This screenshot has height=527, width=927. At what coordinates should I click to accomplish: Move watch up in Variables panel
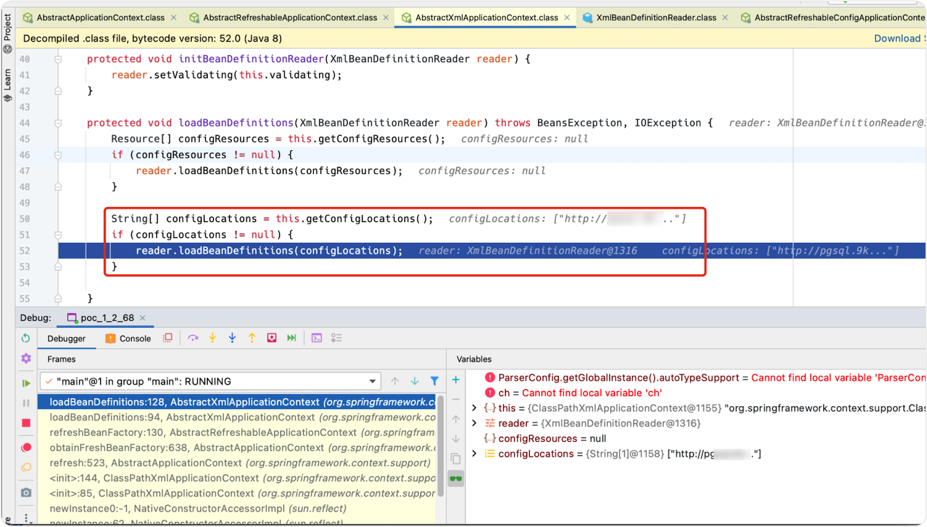pyautogui.click(x=456, y=419)
